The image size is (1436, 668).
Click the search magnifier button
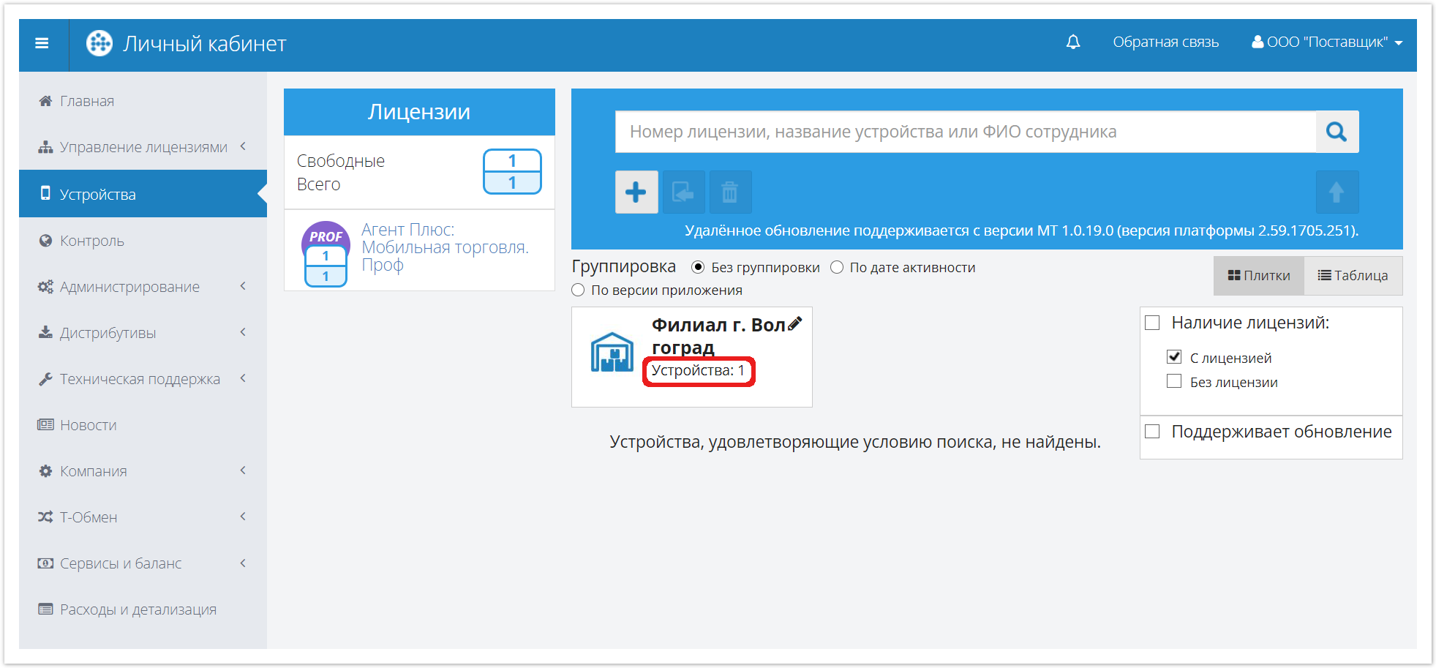pos(1336,132)
